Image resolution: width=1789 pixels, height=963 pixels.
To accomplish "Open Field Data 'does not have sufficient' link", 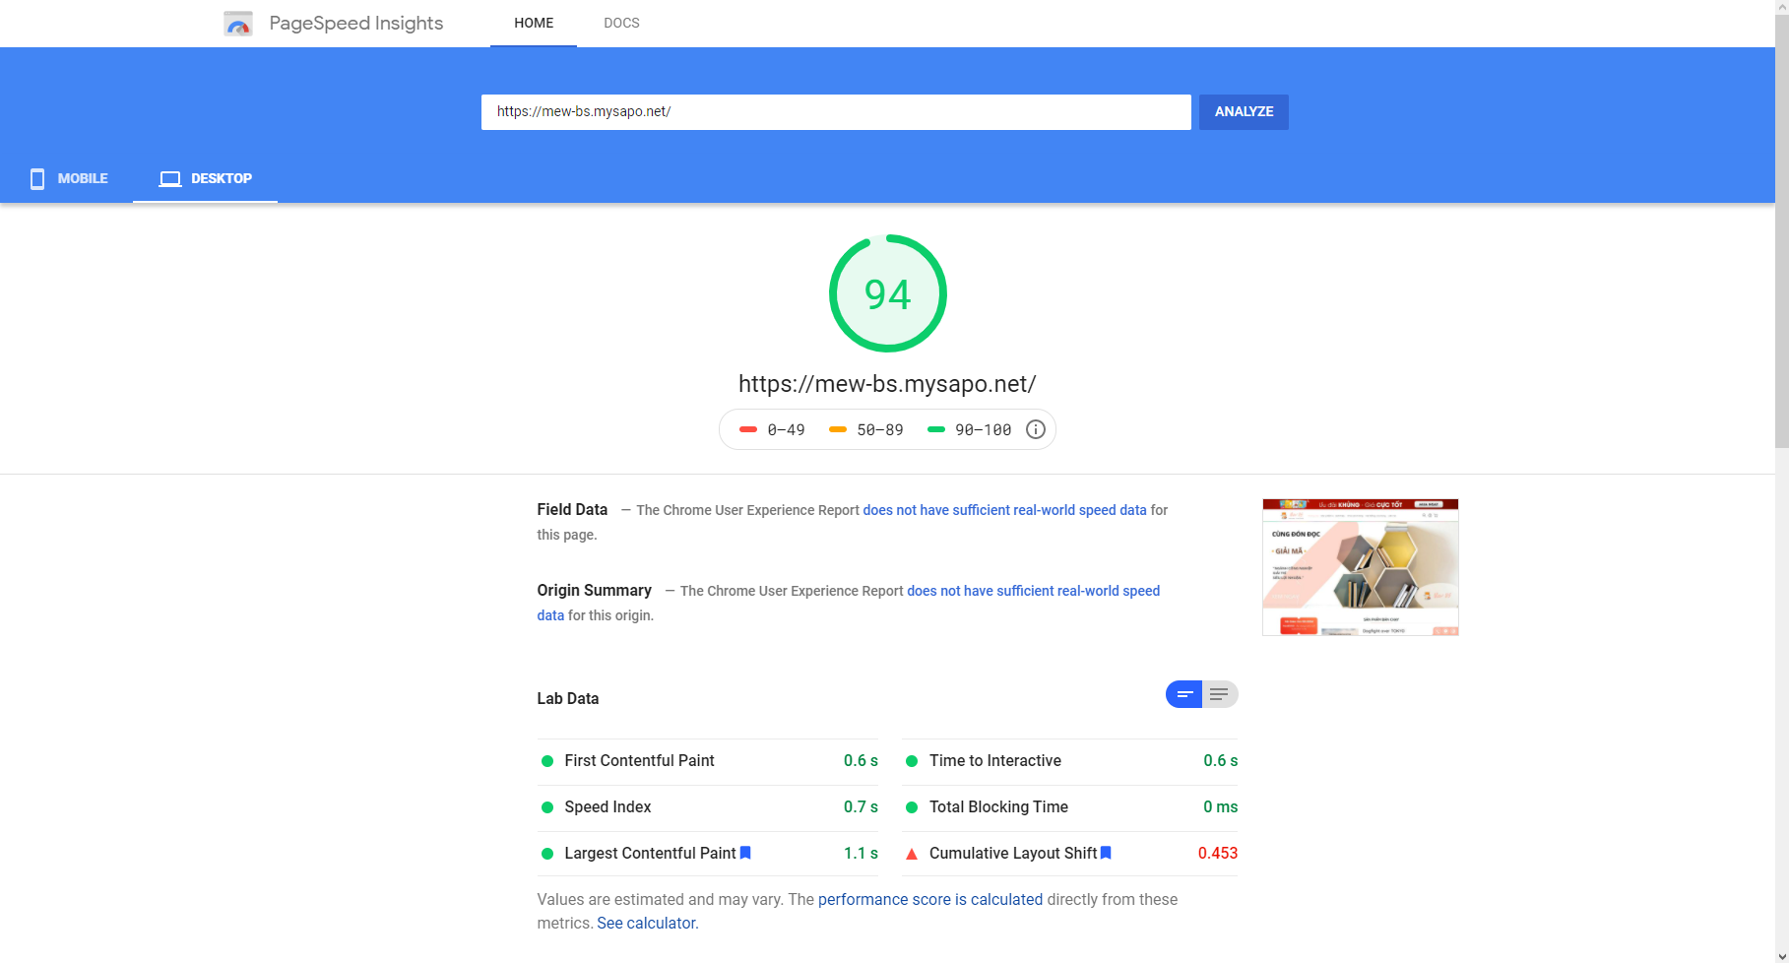I will [1005, 510].
